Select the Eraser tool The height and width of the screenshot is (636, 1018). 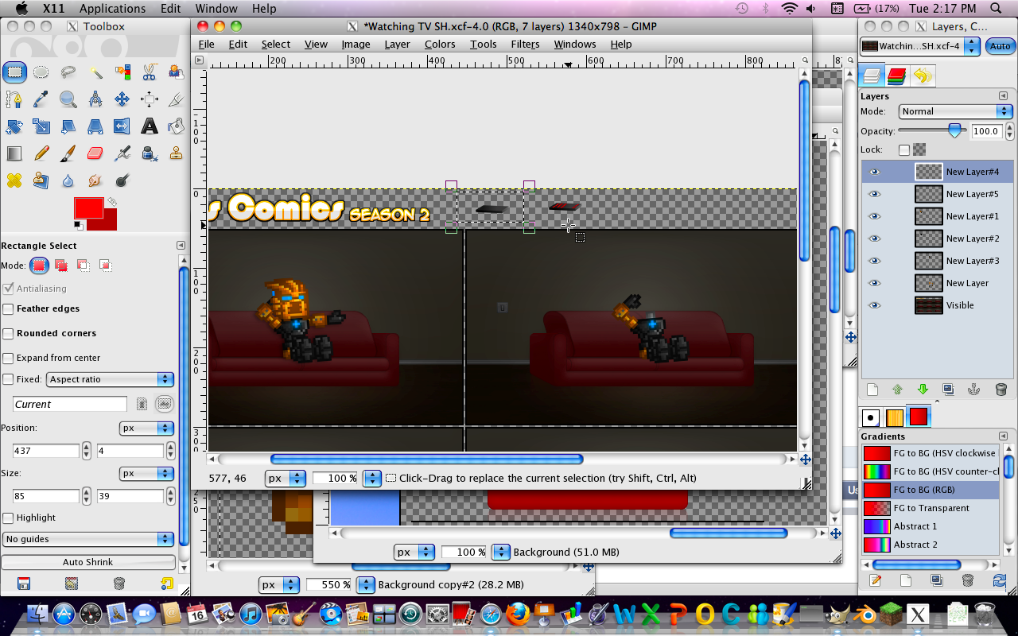[x=95, y=153]
